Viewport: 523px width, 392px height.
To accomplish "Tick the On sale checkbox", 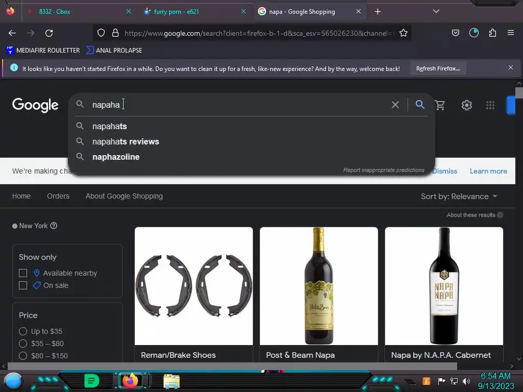I will point(23,285).
